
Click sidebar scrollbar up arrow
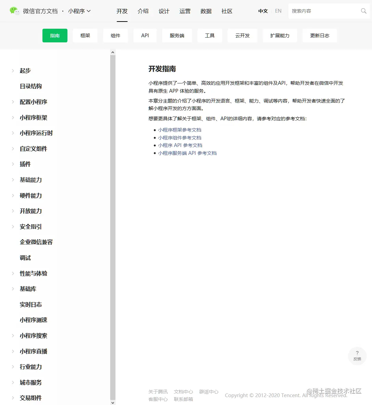(x=113, y=52)
